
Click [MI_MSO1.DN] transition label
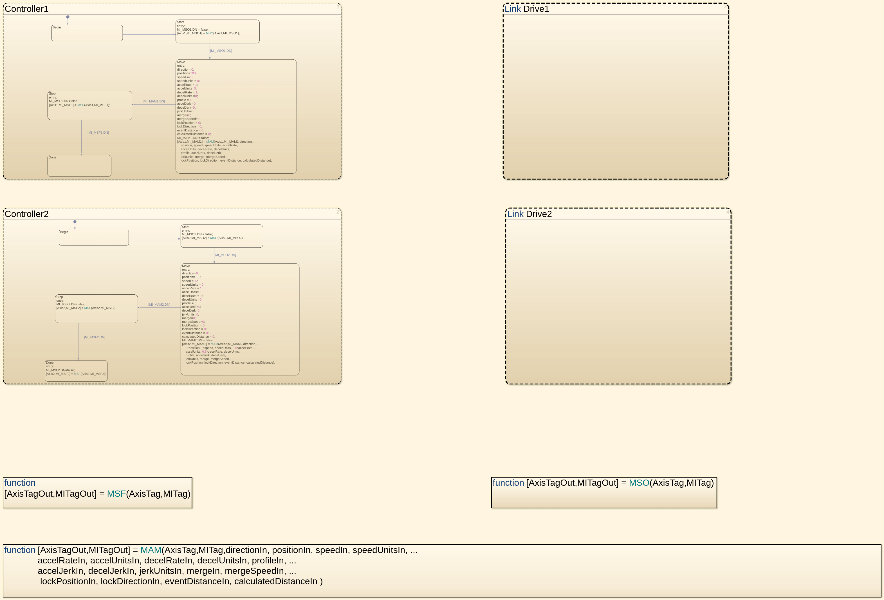tap(221, 51)
